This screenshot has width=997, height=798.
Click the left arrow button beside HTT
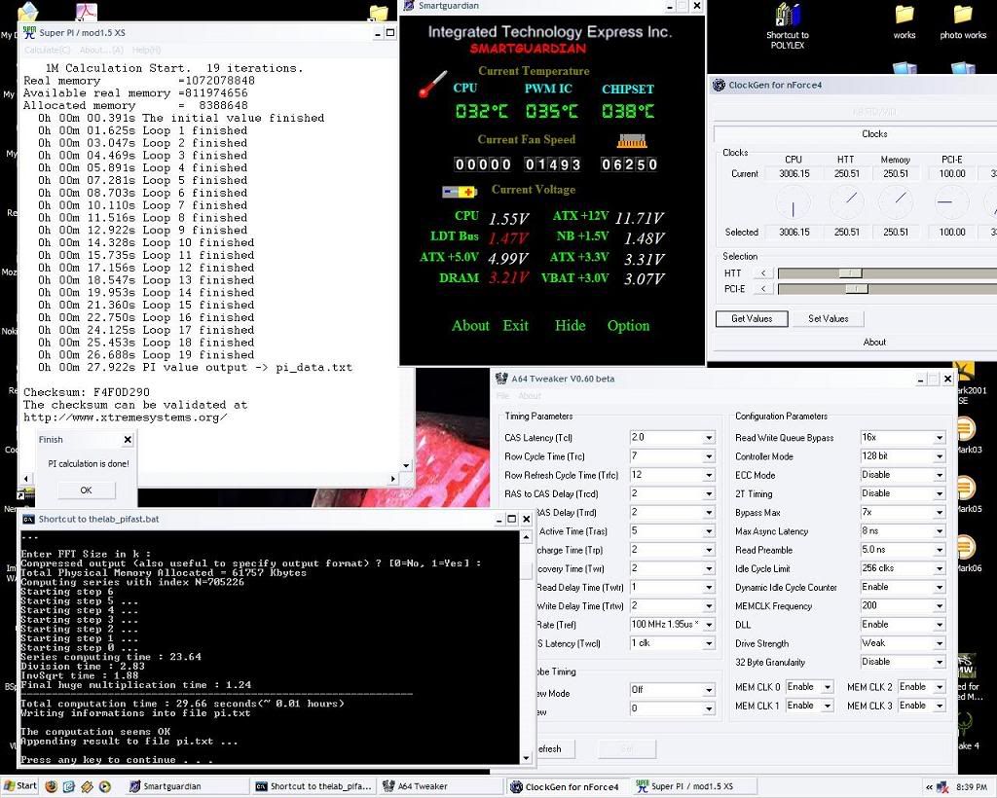(763, 273)
